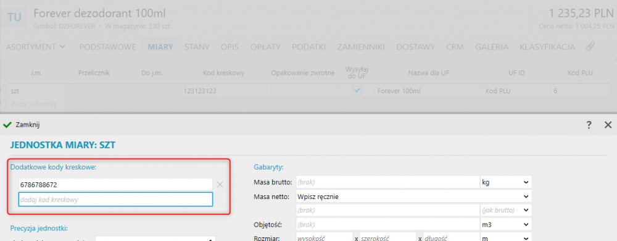Click the price 1 235,23 PLN
Screen dimensions: 617x241
point(581,14)
